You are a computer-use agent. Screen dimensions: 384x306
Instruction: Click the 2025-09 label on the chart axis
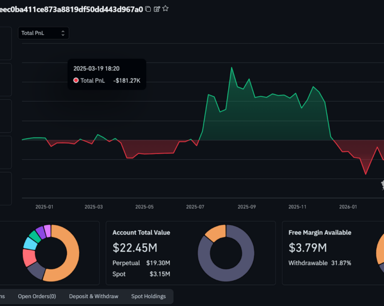[247, 206]
